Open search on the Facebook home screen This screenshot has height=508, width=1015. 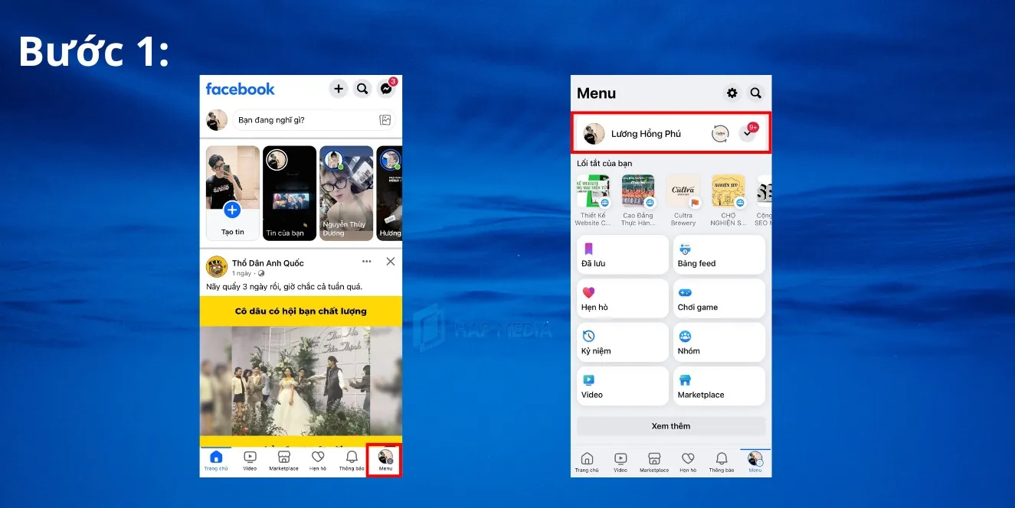(362, 88)
